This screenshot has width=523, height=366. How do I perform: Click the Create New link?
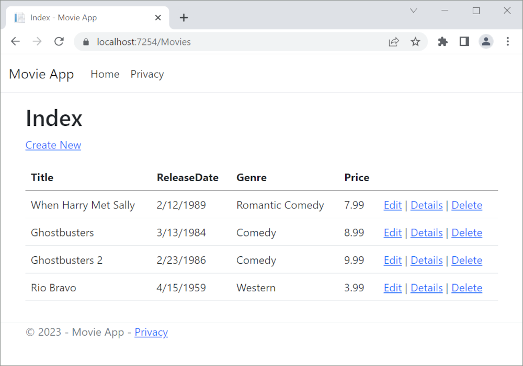pyautogui.click(x=53, y=145)
